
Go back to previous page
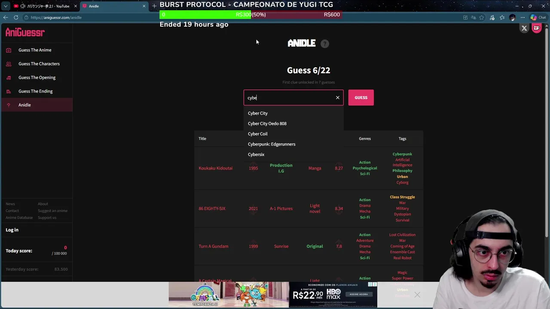6,18
